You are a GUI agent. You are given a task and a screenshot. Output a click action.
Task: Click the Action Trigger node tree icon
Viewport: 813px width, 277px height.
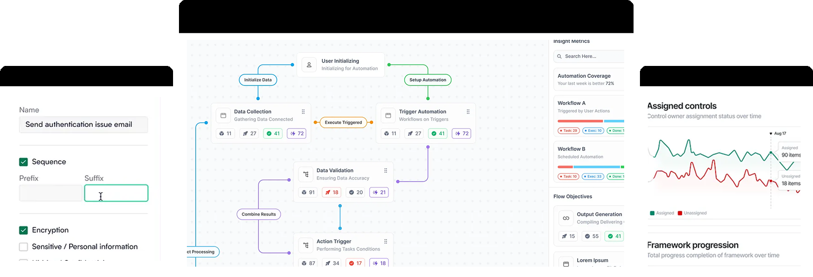(x=306, y=245)
